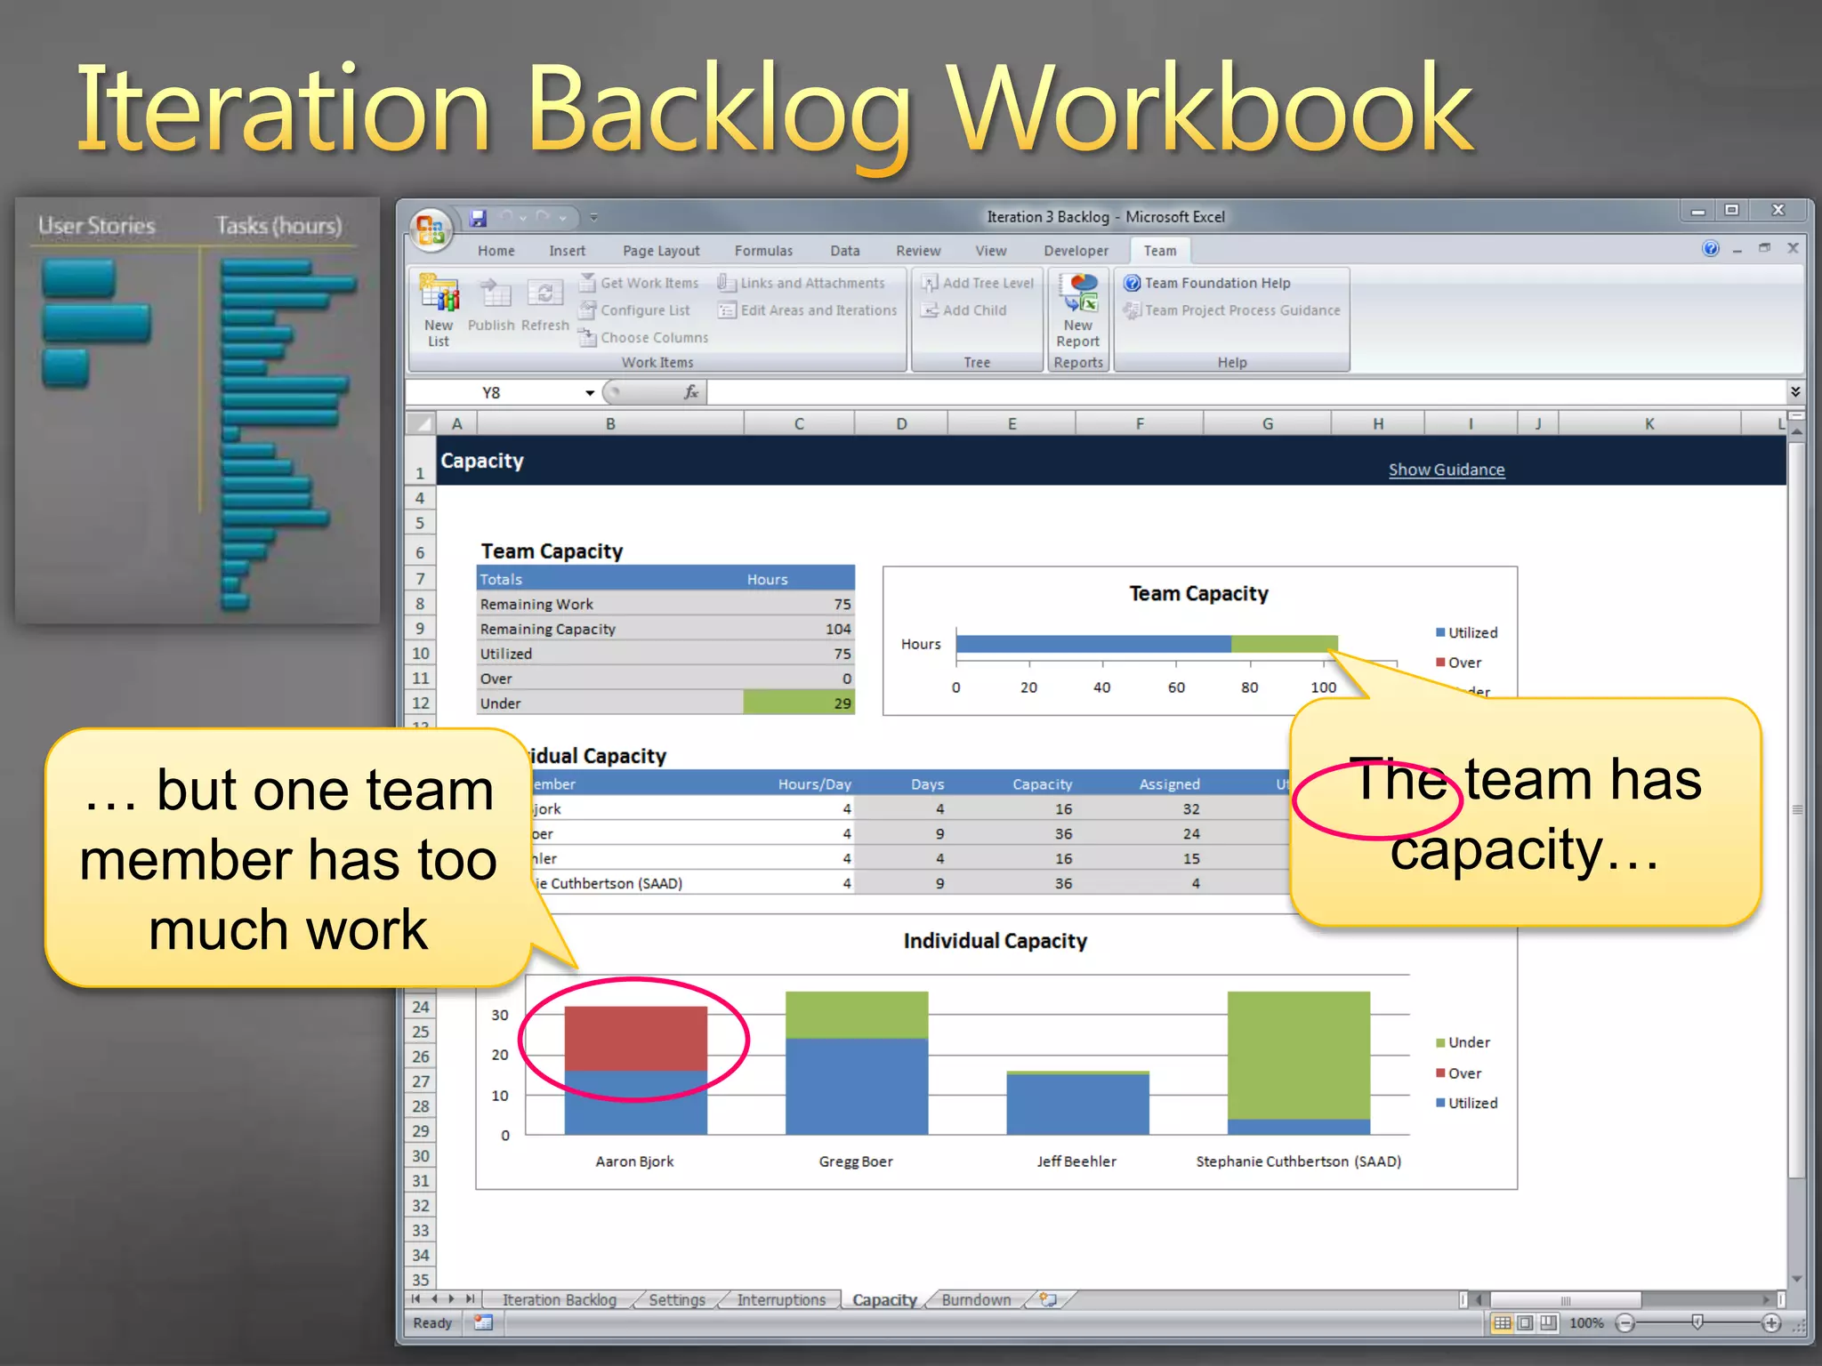Go to first sheet tab arrow
Viewport: 1822px width, 1366px height.
pyautogui.click(x=416, y=1299)
